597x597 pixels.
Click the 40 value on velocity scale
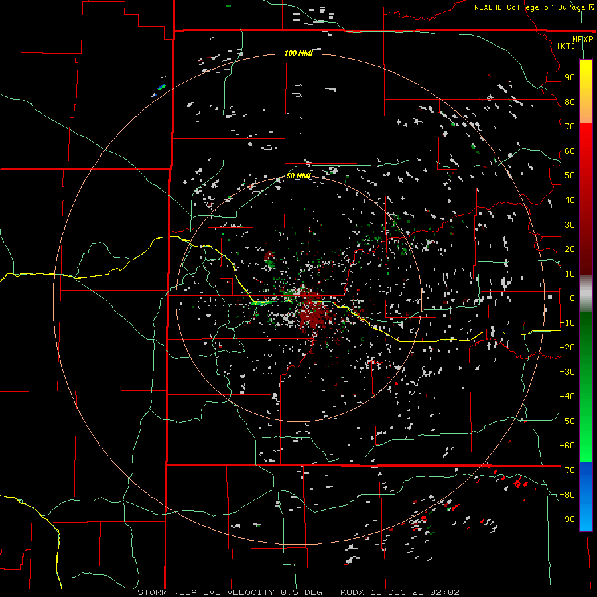pyautogui.click(x=570, y=200)
